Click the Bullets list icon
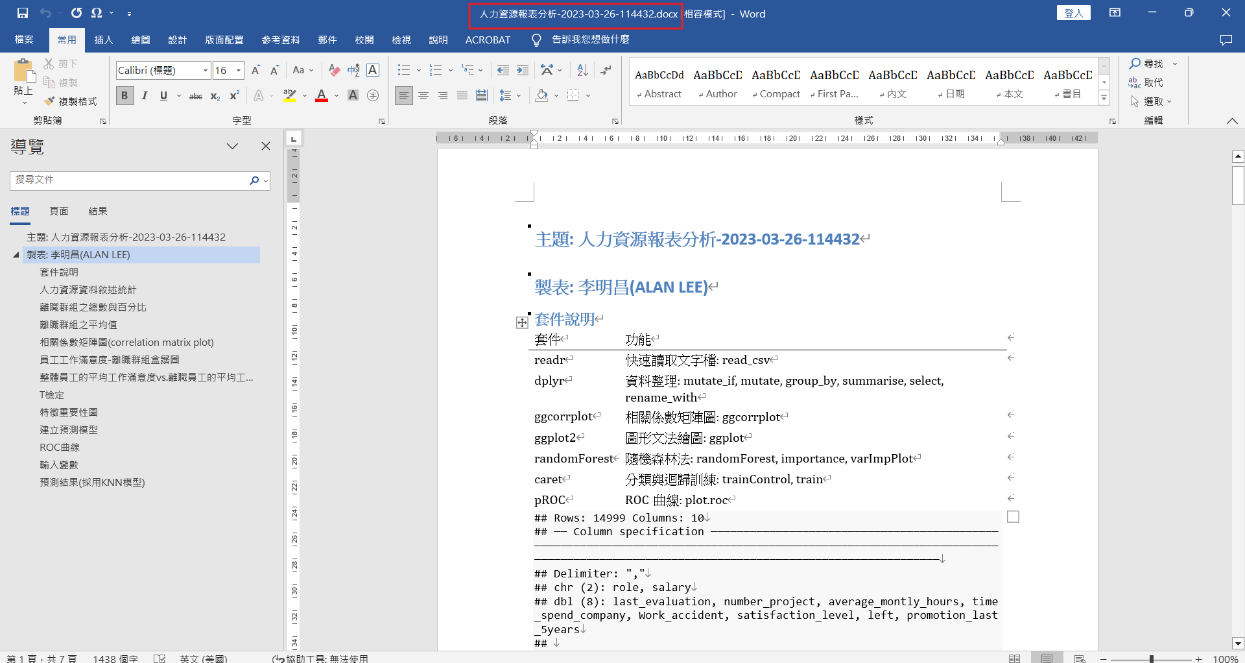This screenshot has width=1245, height=663. [404, 70]
